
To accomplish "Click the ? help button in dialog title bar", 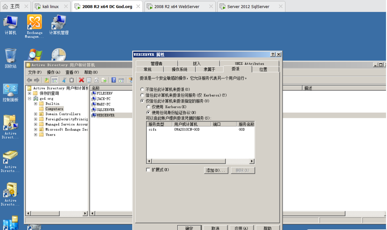I will (273, 55).
